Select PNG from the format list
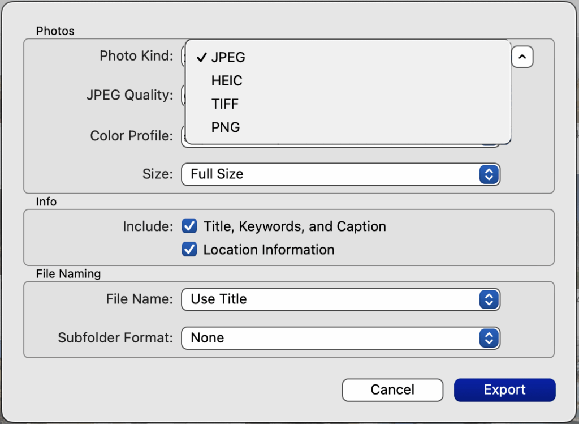This screenshot has height=424, width=579. pos(348,127)
